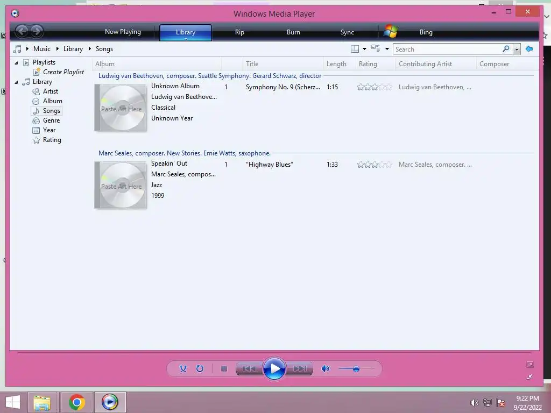This screenshot has height=413, width=551.
Task: Sort by Contributing Artist column header
Action: point(436,64)
